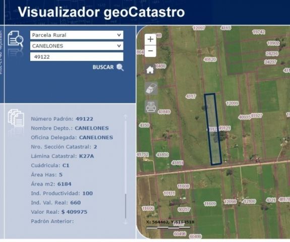
Task: Zoom out the map with minus button
Action: pyautogui.click(x=150, y=51)
